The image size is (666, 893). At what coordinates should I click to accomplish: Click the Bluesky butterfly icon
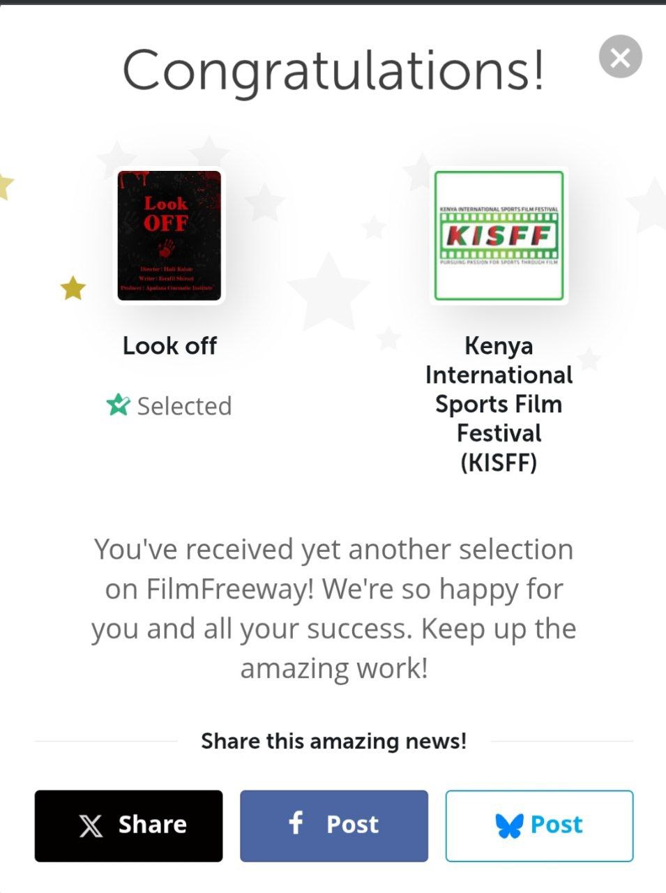[509, 826]
